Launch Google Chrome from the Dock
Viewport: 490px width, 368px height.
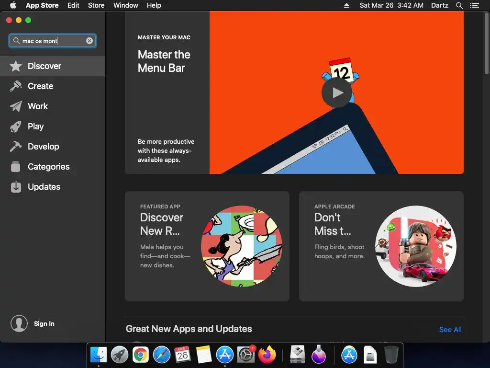(x=141, y=355)
